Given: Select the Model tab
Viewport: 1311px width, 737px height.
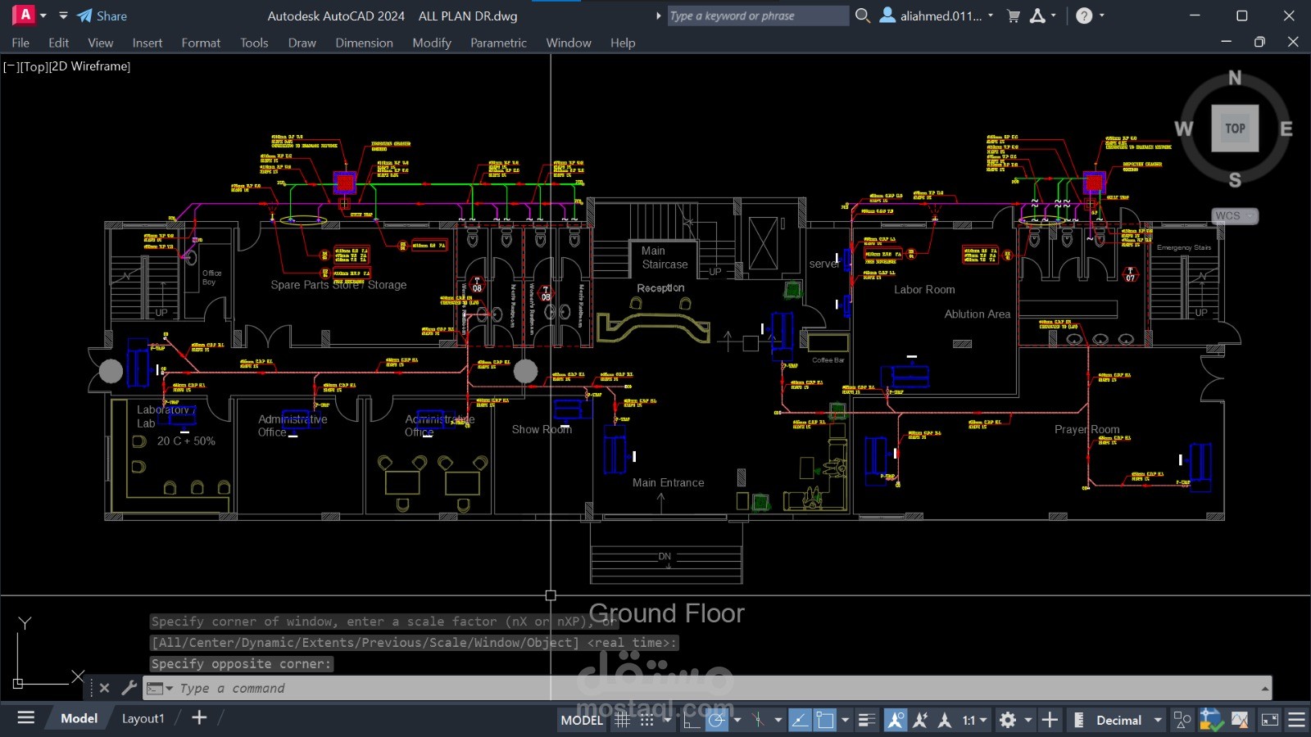Looking at the screenshot, I should coord(79,718).
